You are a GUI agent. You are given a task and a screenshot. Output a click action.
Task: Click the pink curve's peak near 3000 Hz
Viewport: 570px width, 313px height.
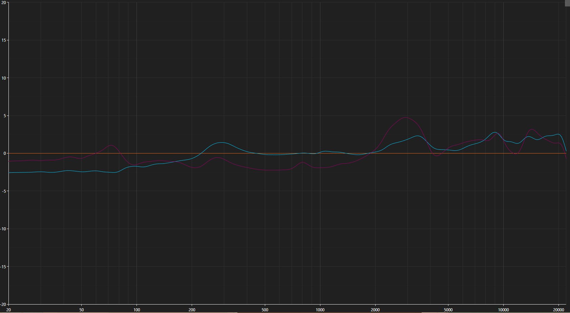click(406, 117)
